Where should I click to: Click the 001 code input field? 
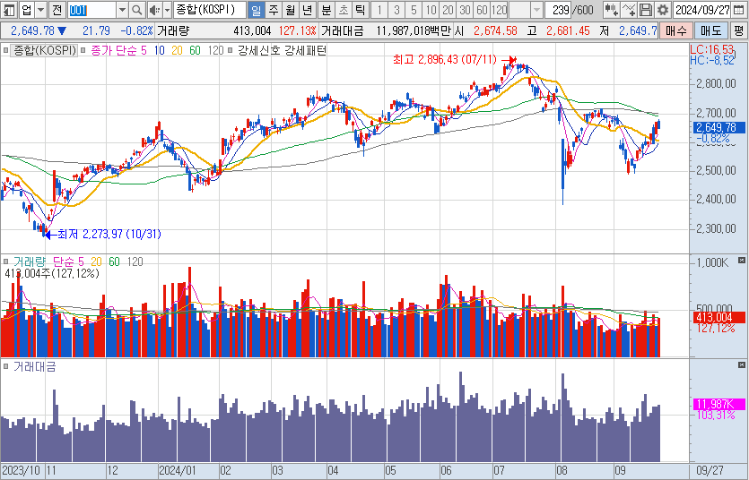(91, 10)
